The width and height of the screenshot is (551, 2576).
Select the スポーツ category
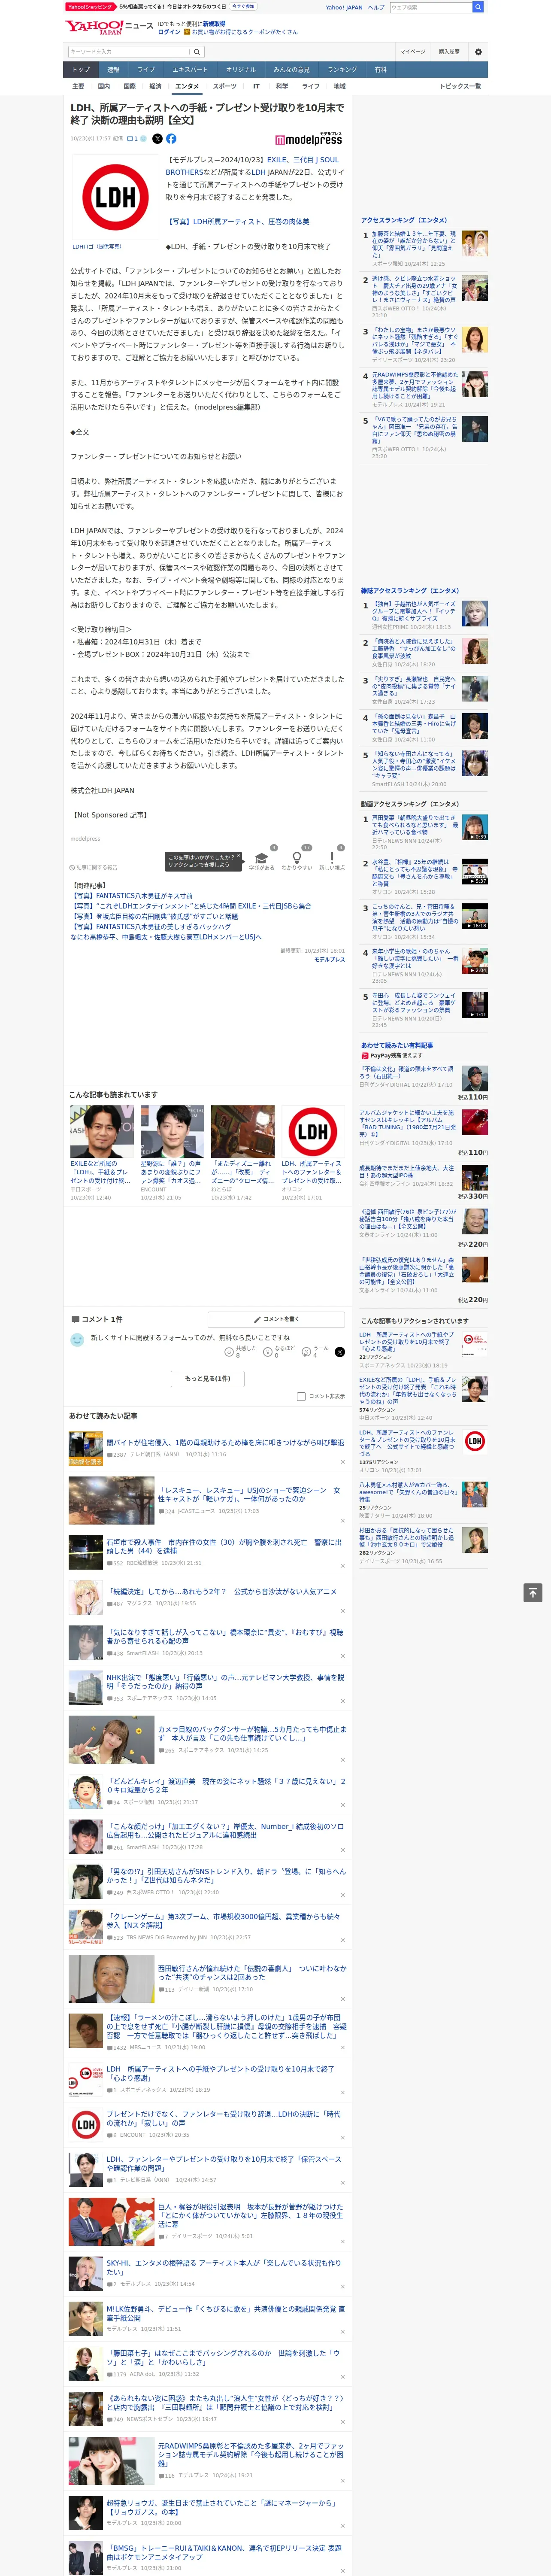pos(225,87)
